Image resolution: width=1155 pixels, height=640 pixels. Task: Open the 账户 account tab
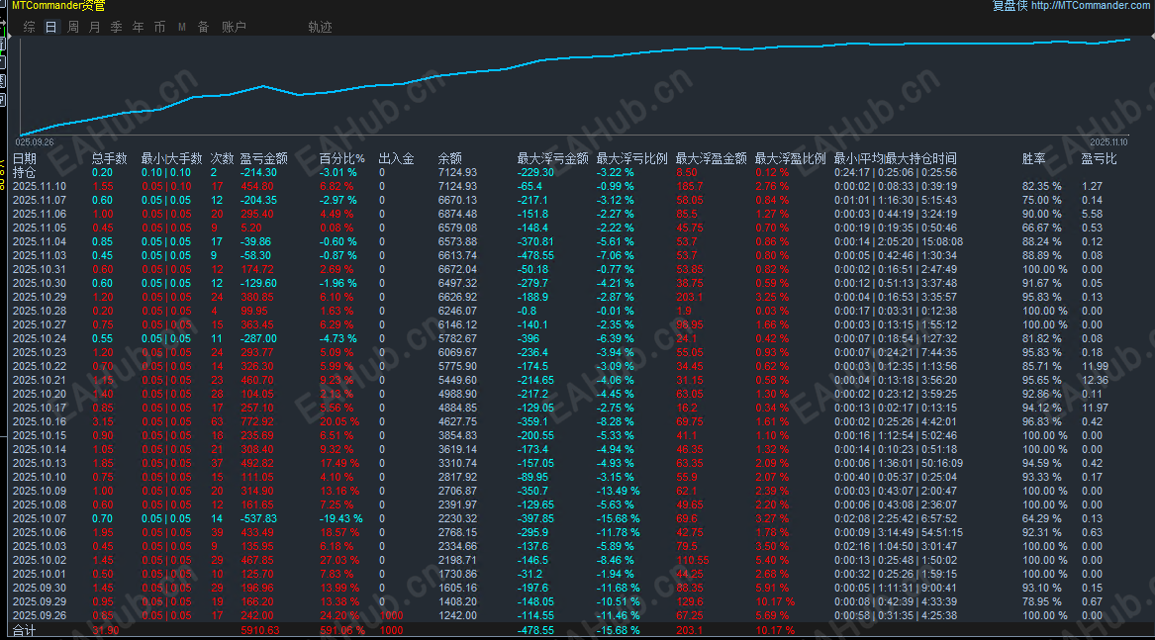(x=234, y=27)
